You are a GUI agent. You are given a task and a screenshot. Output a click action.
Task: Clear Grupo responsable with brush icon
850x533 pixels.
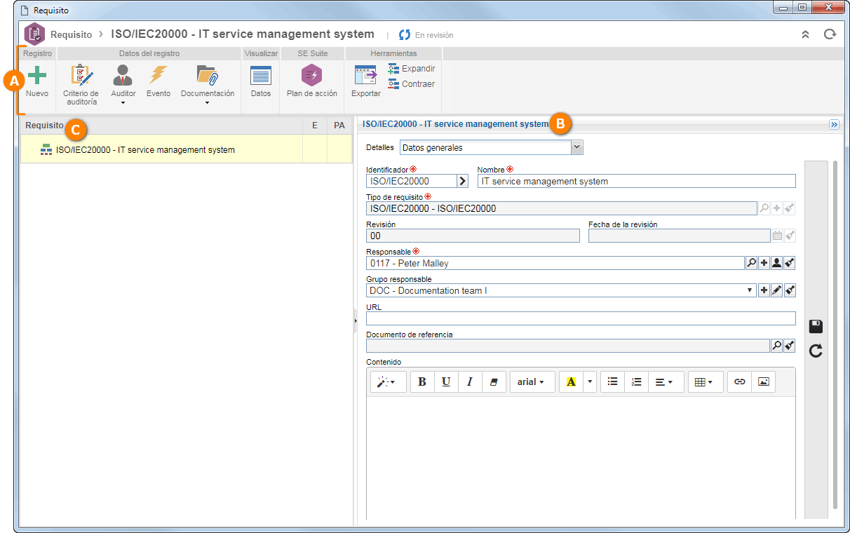pyautogui.click(x=790, y=290)
